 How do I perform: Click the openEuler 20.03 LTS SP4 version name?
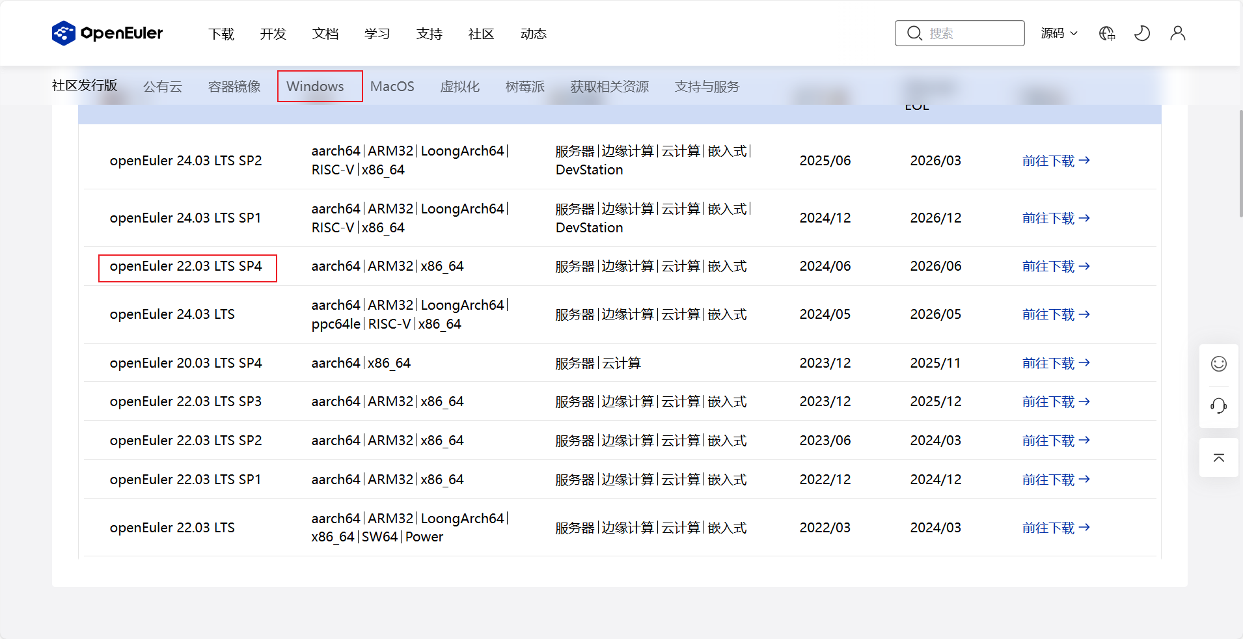click(x=185, y=363)
